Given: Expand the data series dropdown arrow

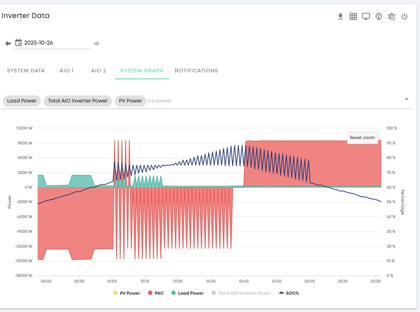Looking at the screenshot, I should click(x=406, y=99).
